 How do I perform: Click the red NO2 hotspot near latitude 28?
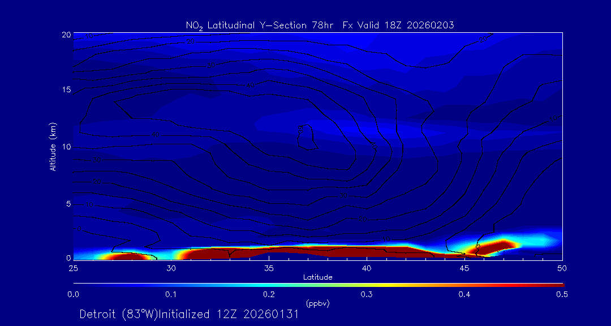point(129,256)
